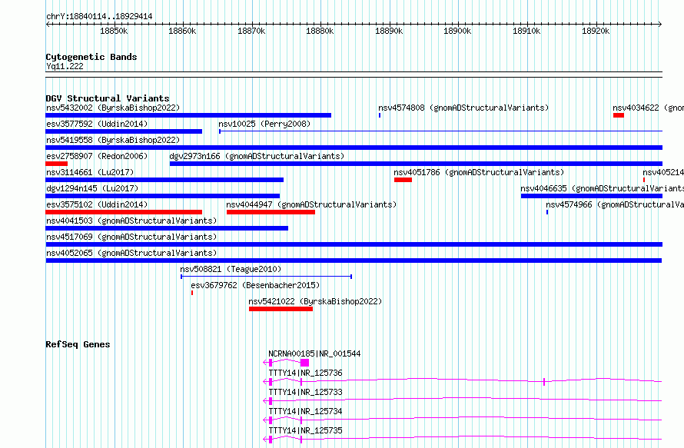Select the small blue mark under nsv4574966
684x448 pixels.
(x=547, y=212)
